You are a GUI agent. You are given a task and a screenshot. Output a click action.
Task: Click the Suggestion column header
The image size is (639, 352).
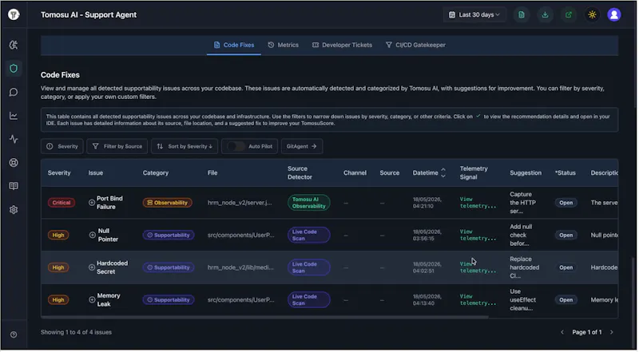point(526,172)
